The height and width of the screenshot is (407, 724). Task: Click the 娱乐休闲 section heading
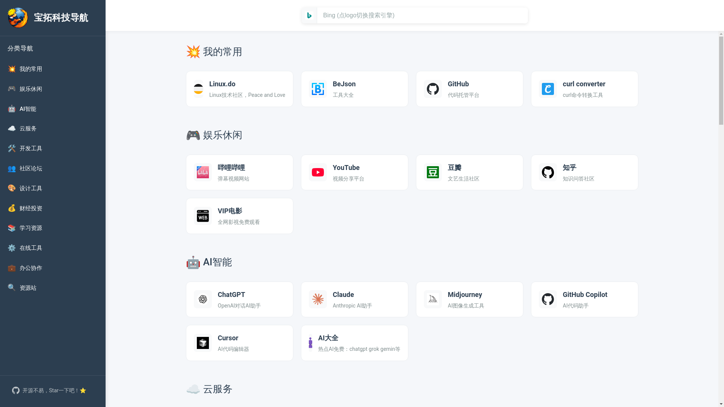[214, 135]
